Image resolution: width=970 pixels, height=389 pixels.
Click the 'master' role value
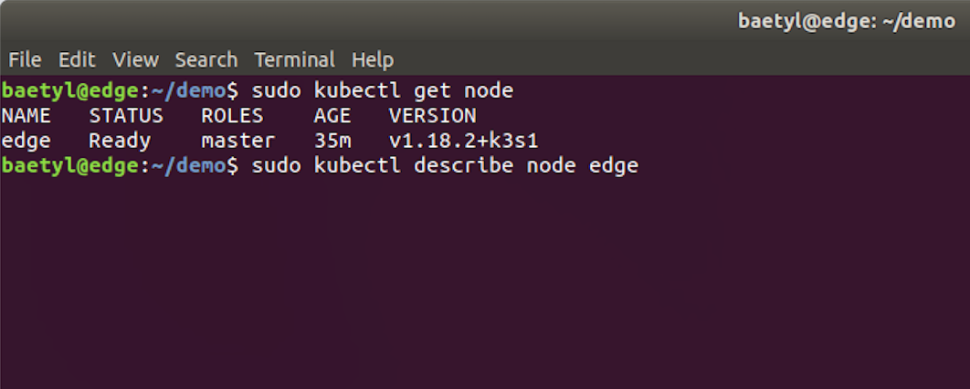(238, 142)
